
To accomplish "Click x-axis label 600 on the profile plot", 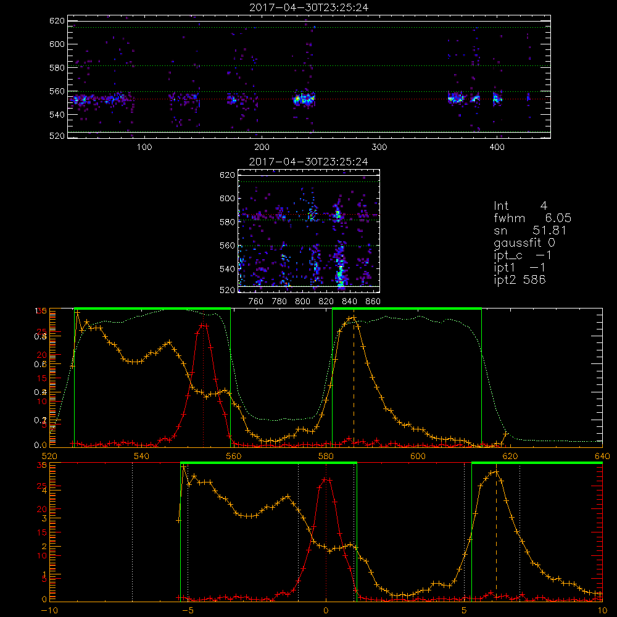I will 418,456.
